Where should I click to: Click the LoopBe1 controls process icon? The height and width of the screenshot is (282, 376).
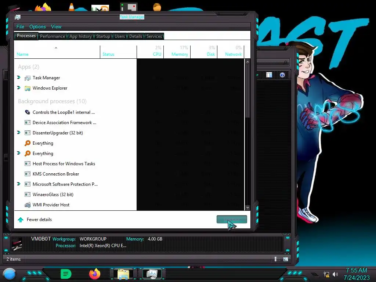point(28,112)
